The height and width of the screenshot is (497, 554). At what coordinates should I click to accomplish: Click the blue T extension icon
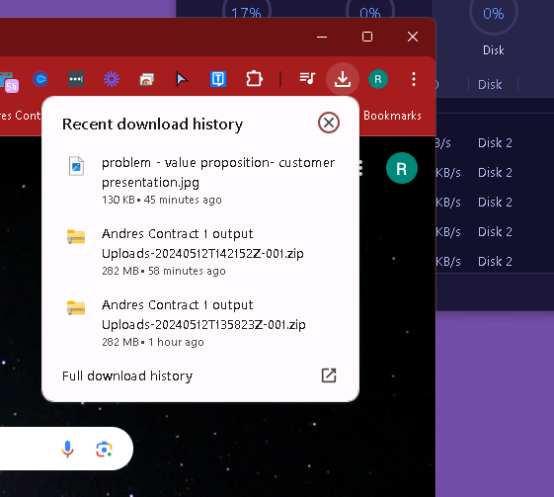(218, 79)
